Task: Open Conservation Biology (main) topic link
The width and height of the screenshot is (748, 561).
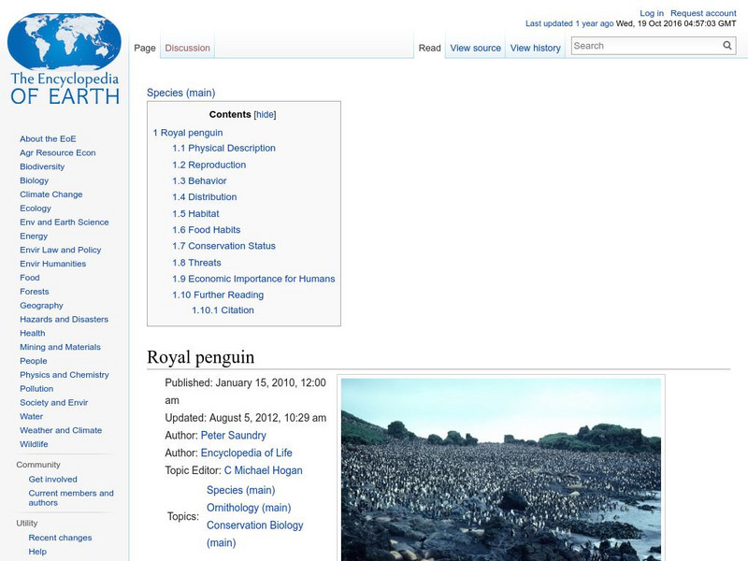Action: [x=254, y=534]
